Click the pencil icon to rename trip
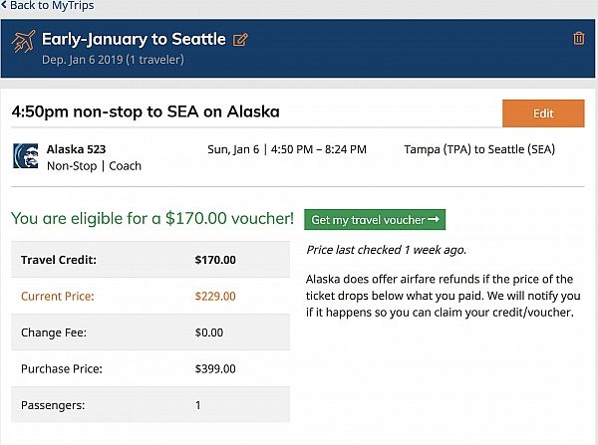598x445 pixels. [x=240, y=41]
